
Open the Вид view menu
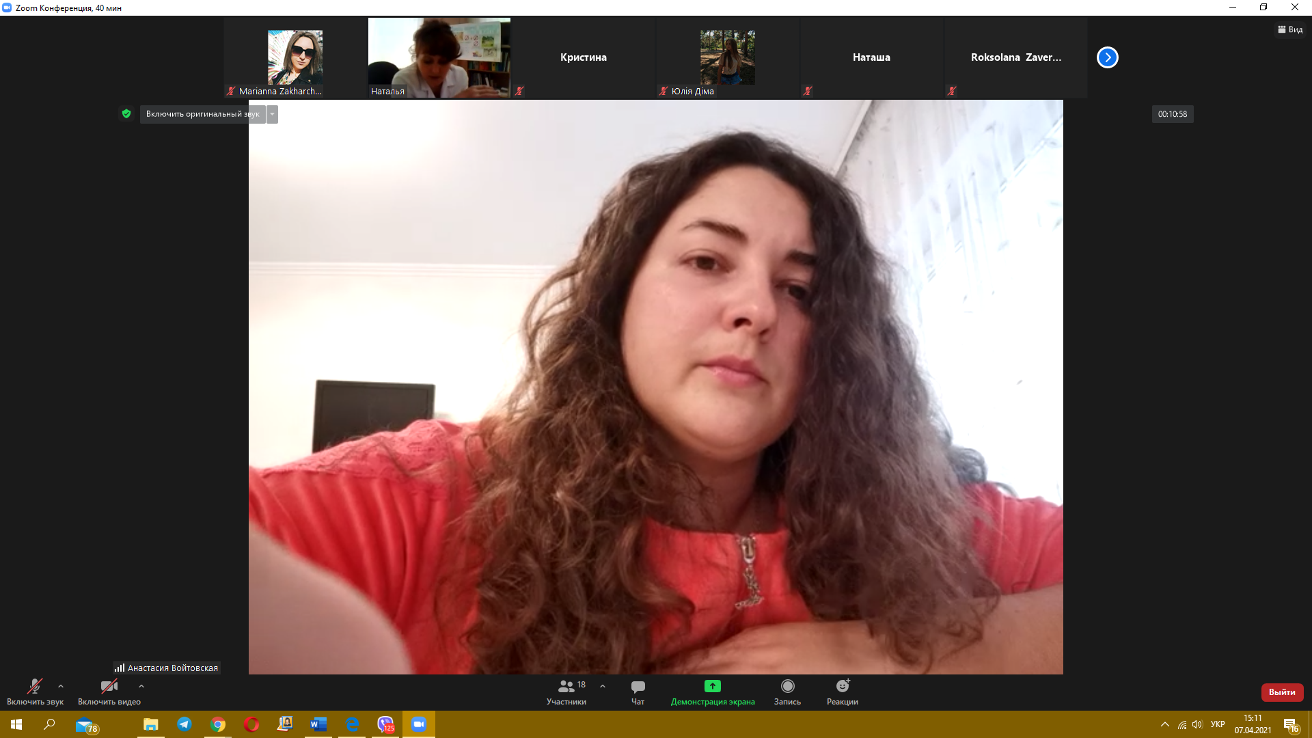click(x=1290, y=29)
